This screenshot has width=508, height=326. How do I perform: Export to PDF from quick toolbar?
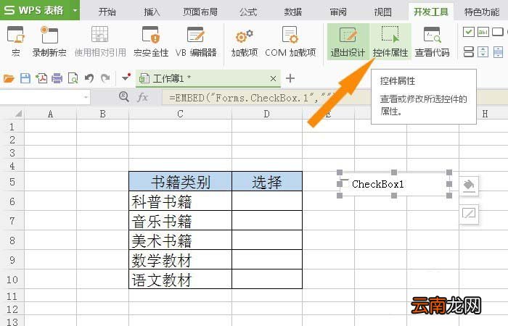[x=41, y=78]
